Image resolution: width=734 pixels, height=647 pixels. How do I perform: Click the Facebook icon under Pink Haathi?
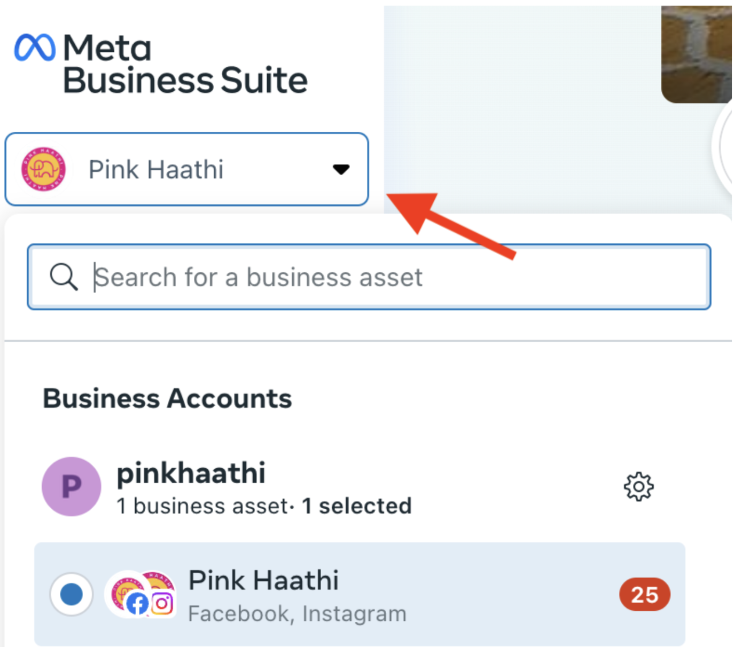(x=138, y=604)
